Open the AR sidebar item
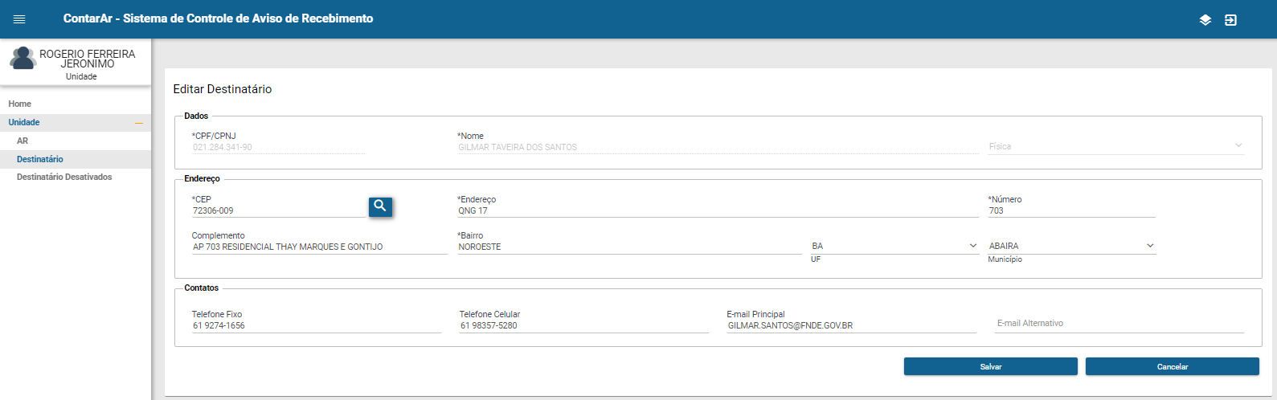Image resolution: width=1277 pixels, height=400 pixels. 23,141
